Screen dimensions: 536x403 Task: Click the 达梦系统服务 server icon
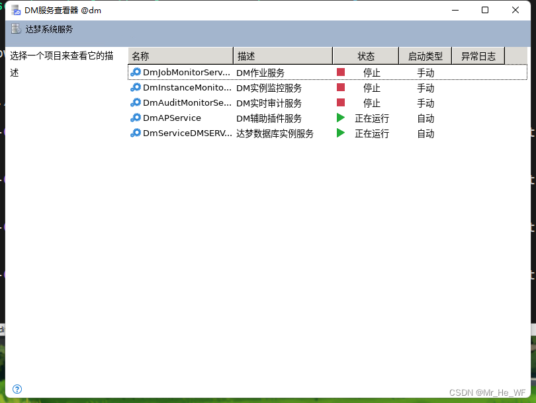(x=16, y=28)
